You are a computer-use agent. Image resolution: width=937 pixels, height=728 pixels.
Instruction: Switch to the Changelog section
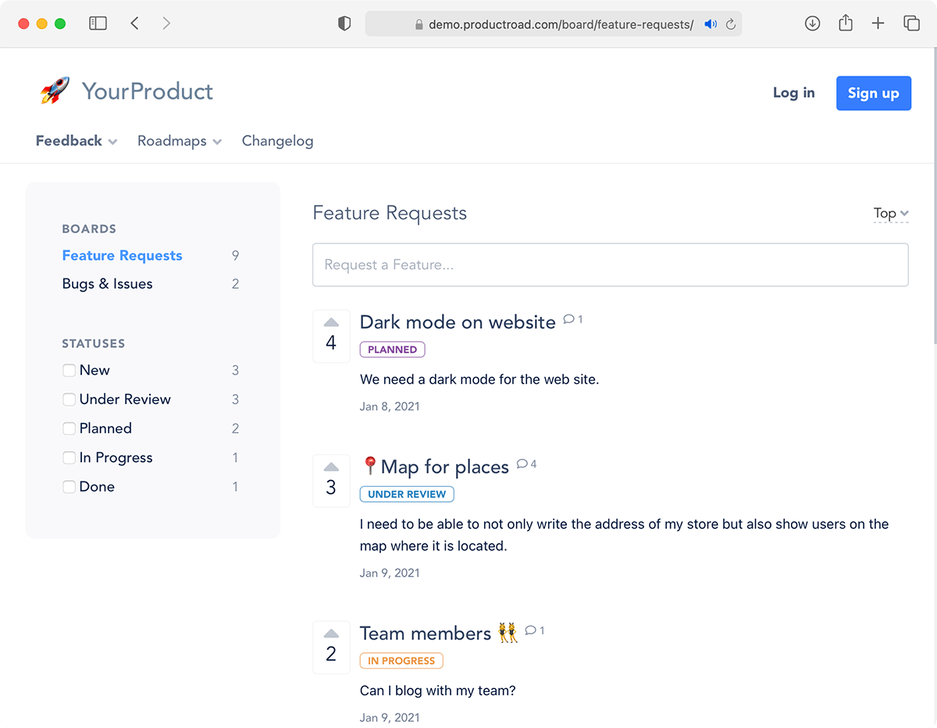pyautogui.click(x=277, y=141)
